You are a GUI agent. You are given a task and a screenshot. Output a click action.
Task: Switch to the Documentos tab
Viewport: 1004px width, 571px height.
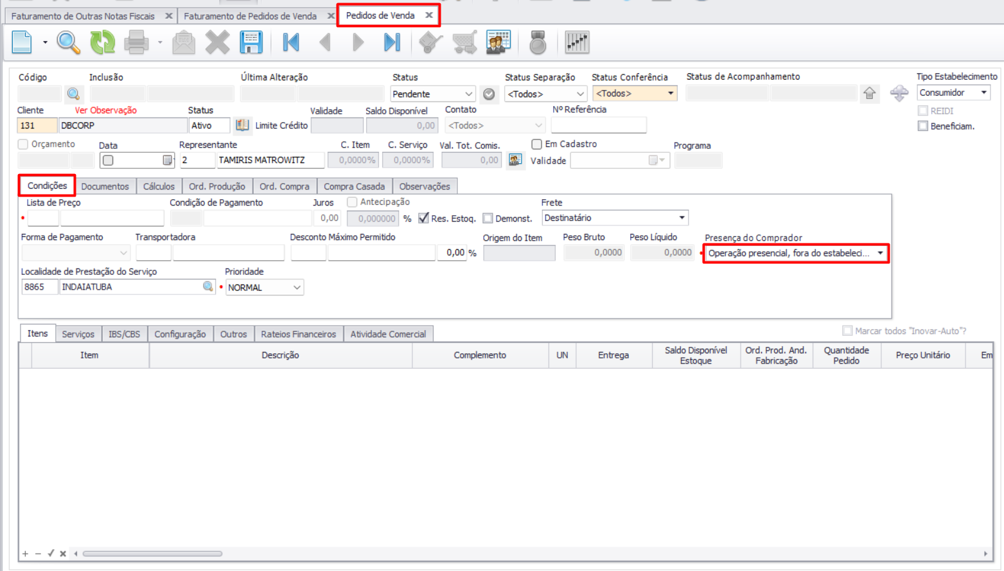(105, 186)
